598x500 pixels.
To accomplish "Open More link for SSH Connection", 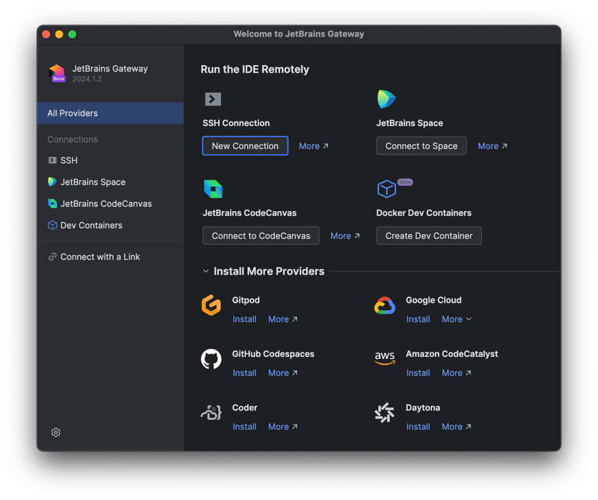I will (313, 146).
